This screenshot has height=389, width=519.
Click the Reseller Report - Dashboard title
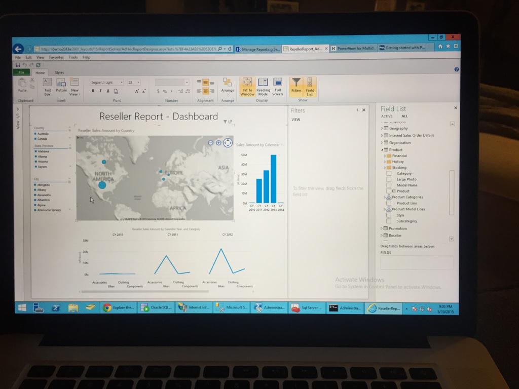pos(159,116)
